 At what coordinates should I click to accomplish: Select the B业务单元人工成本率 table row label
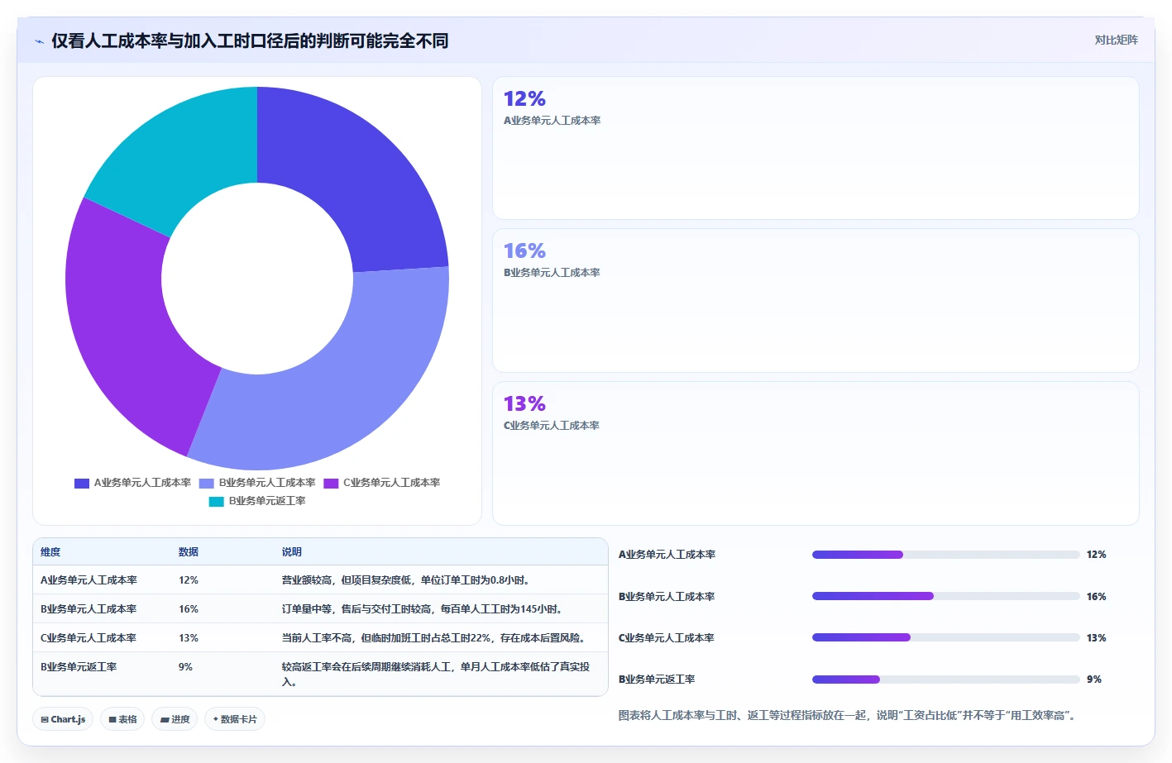pos(88,609)
